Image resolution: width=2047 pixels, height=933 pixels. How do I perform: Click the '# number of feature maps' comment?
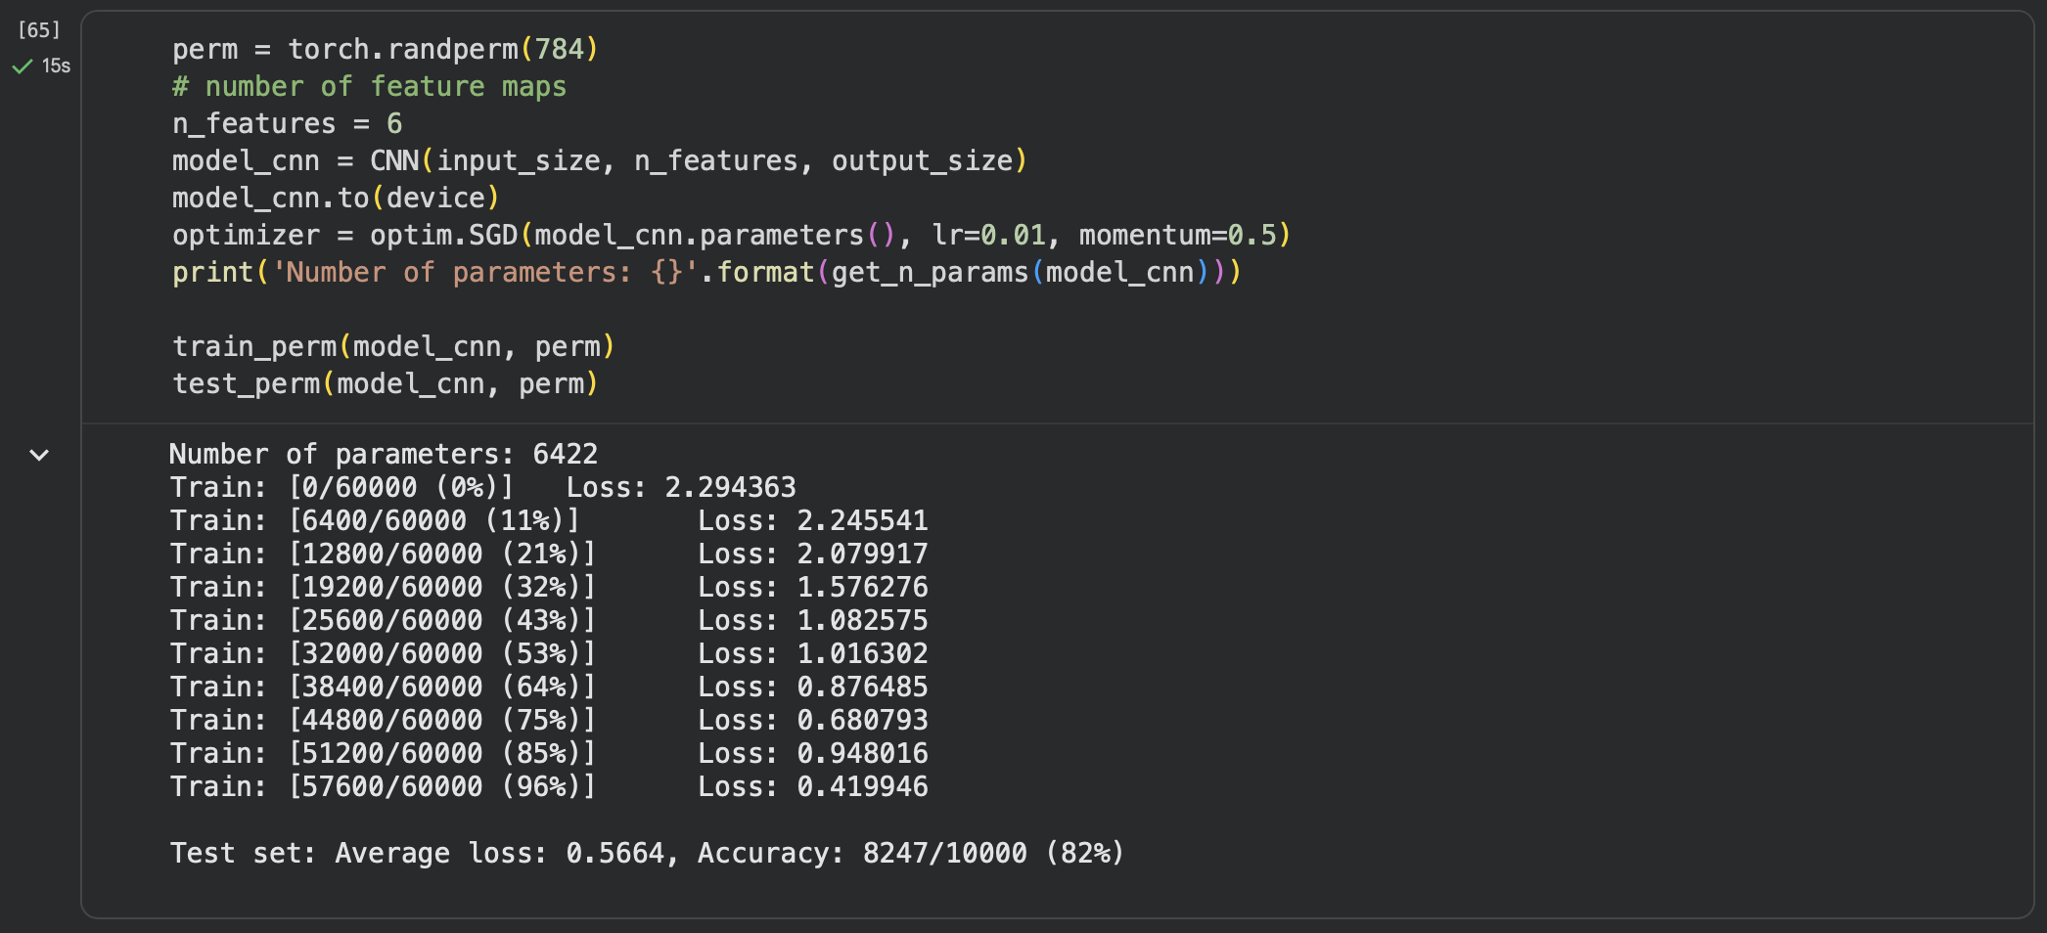(369, 86)
